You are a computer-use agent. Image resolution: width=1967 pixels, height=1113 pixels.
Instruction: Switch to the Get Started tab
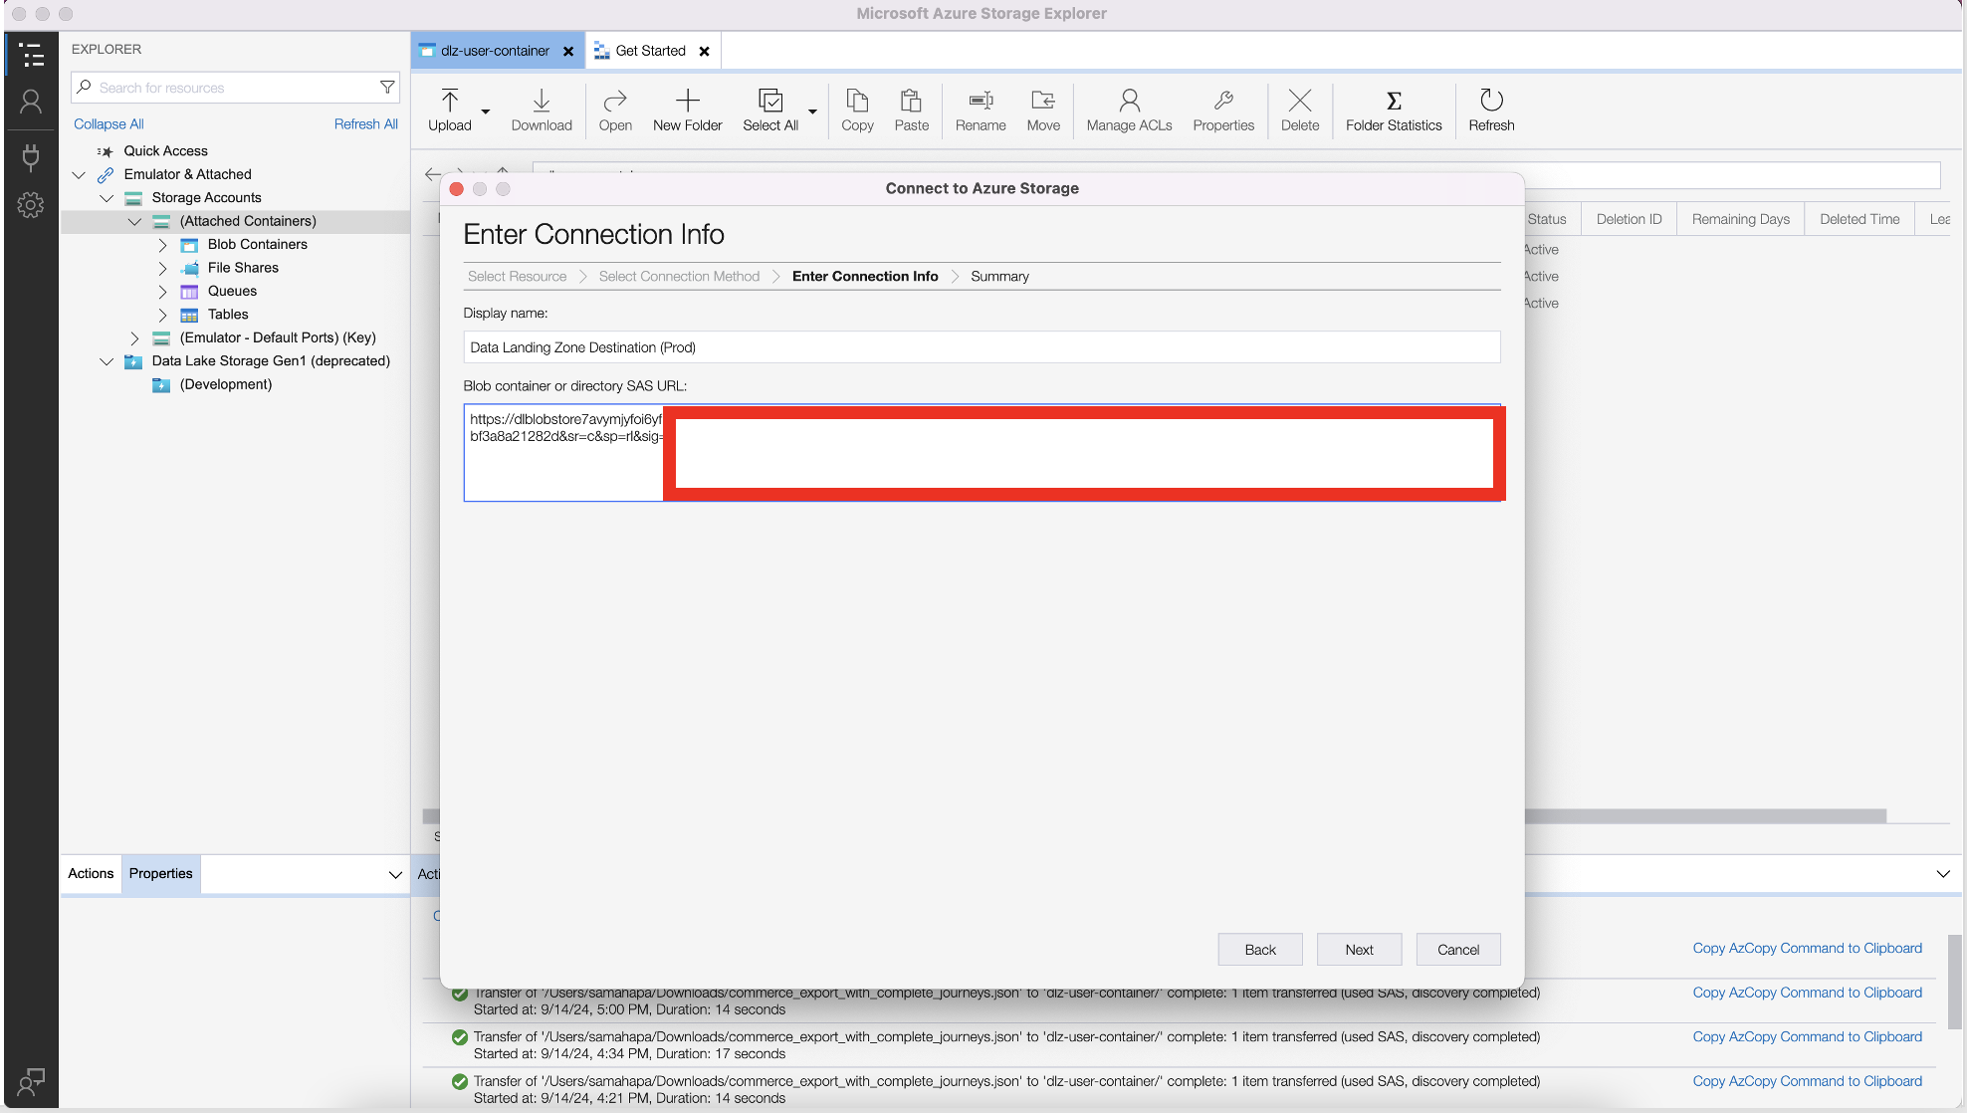[x=650, y=51]
